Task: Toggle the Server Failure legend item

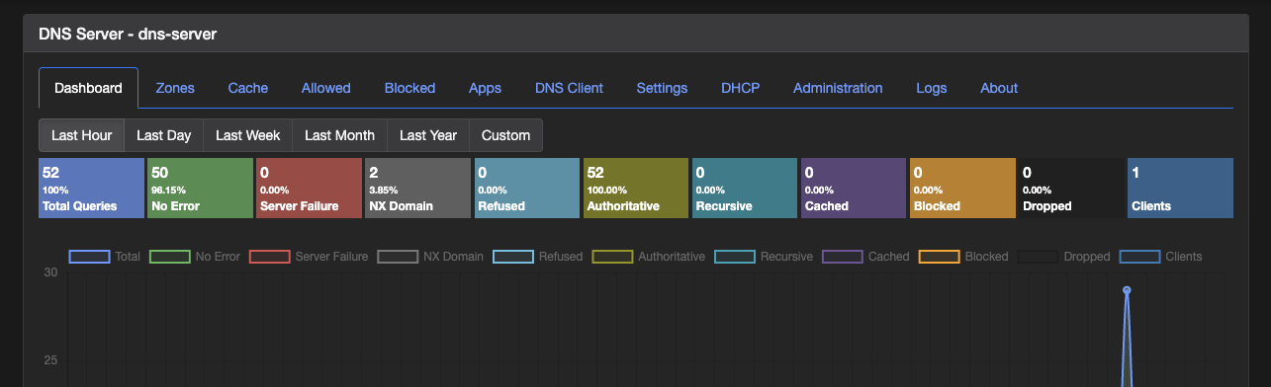Action: click(269, 257)
